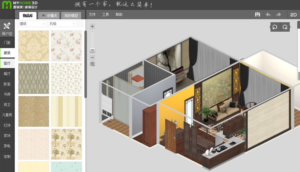
Task: Open the 帮助 menu
Action: [119, 15]
